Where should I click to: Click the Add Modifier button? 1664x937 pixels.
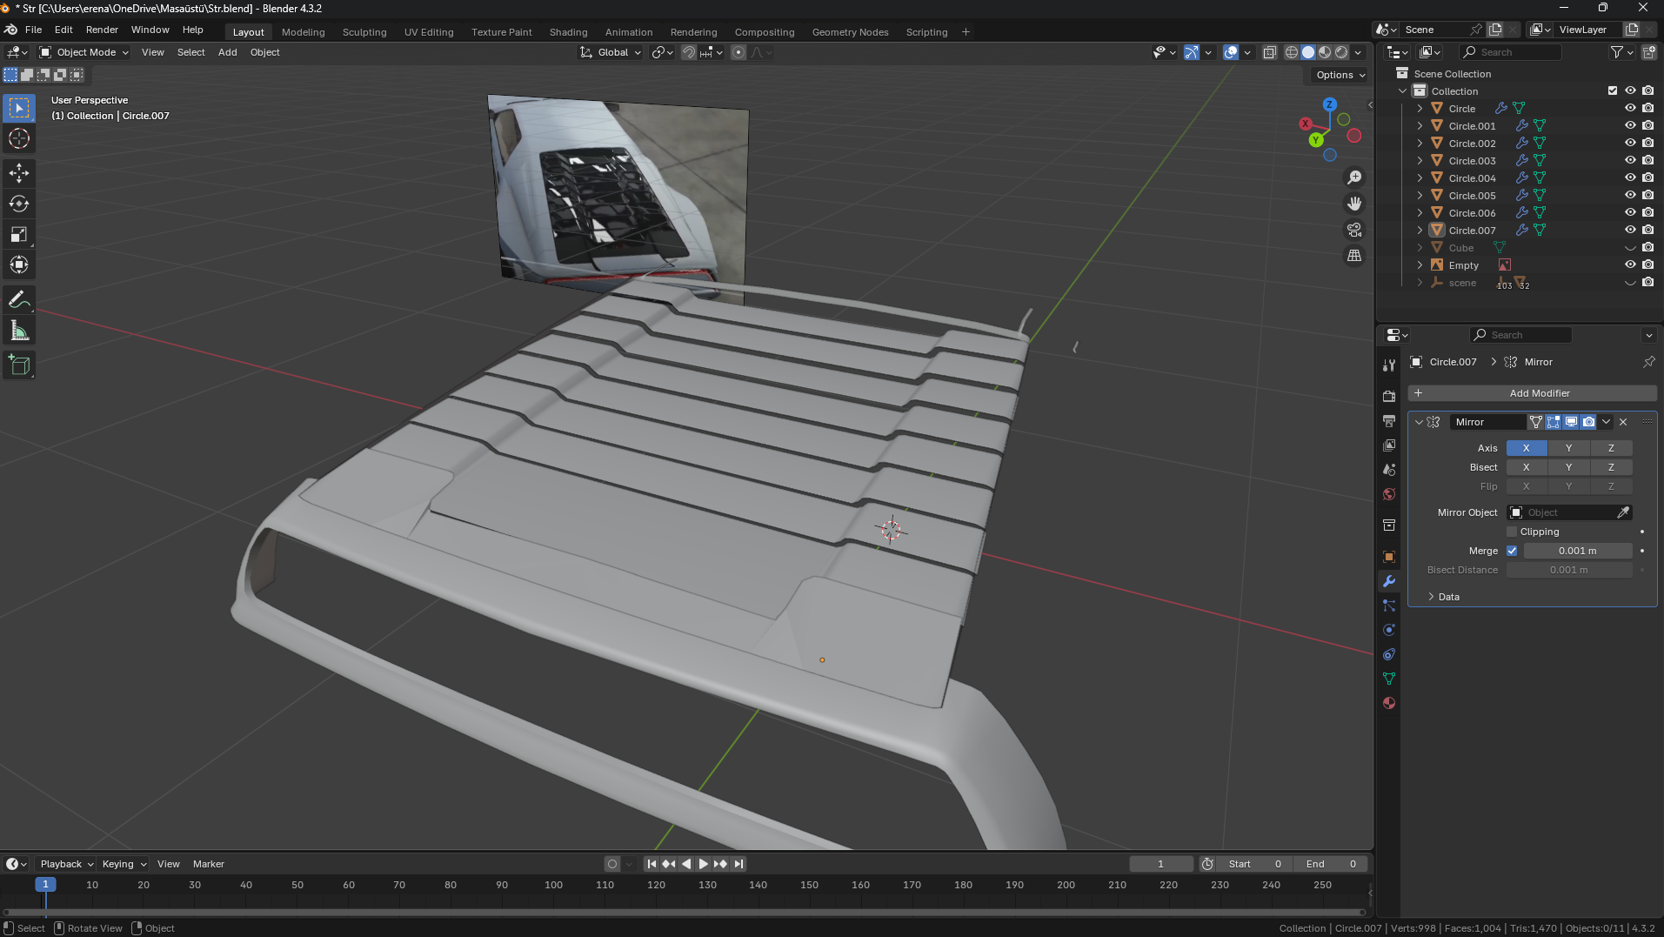click(x=1532, y=393)
